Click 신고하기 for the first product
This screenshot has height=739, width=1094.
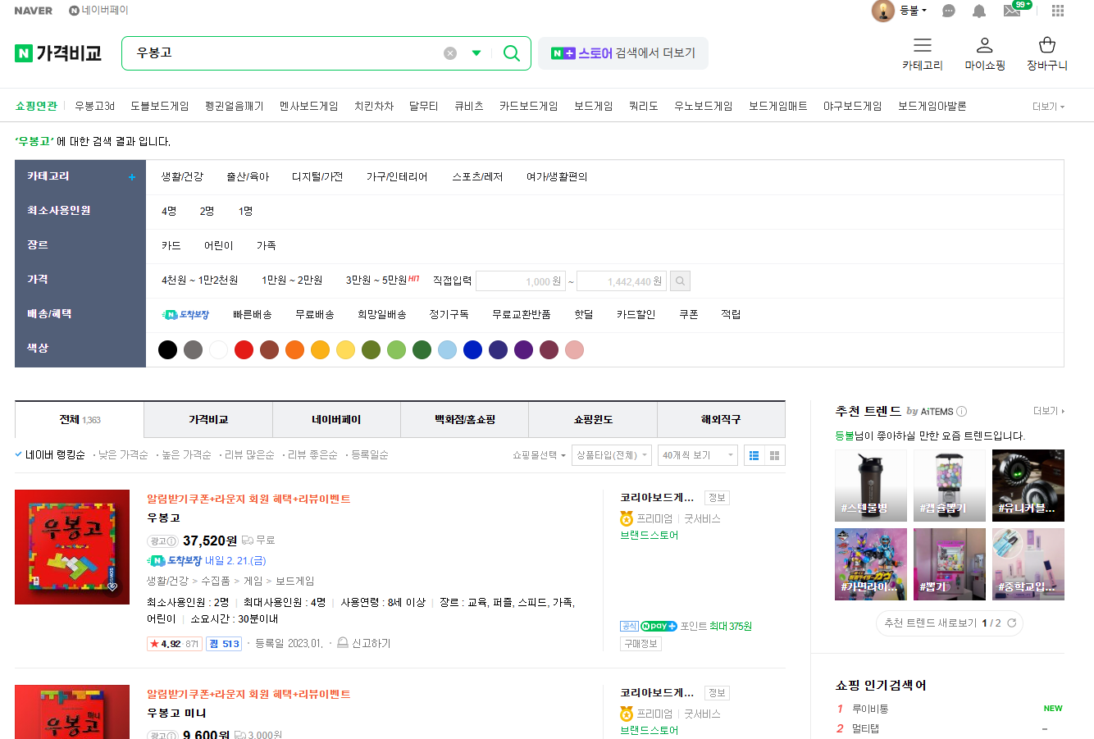(x=364, y=644)
